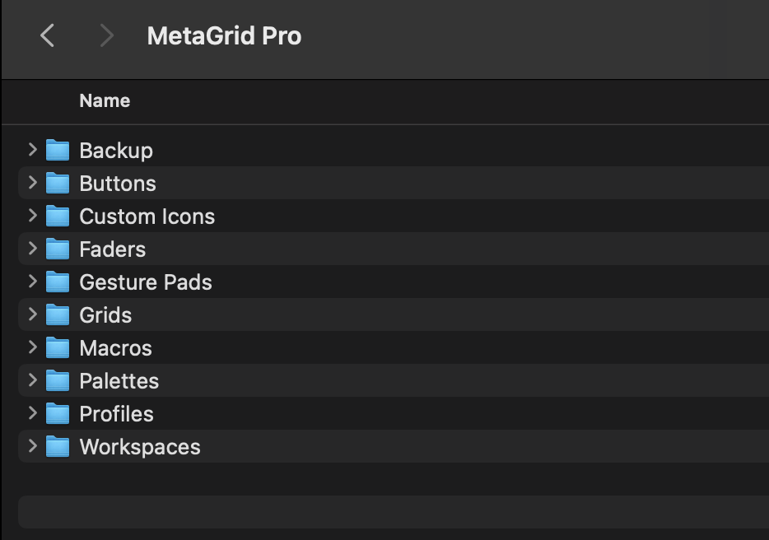Image resolution: width=769 pixels, height=540 pixels.
Task: Click the Backup folder icon
Action: [58, 150]
